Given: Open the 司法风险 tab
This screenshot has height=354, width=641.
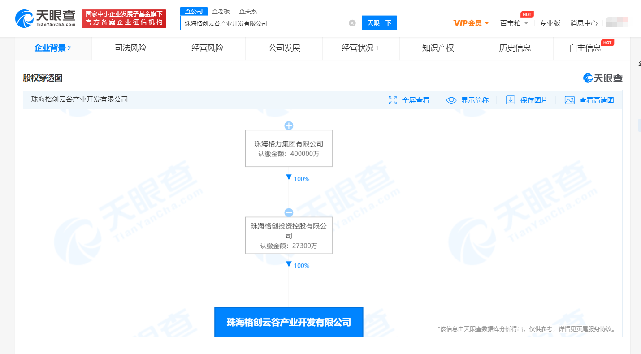Looking at the screenshot, I should tap(130, 48).
